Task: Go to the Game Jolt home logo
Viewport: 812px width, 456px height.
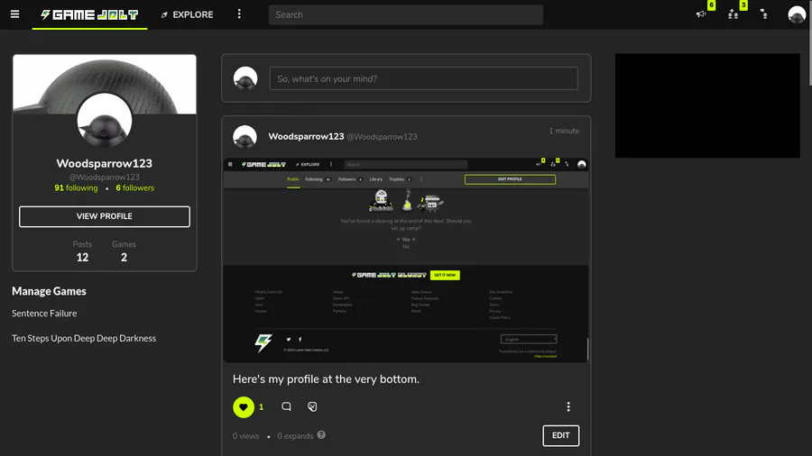Action: click(x=89, y=15)
